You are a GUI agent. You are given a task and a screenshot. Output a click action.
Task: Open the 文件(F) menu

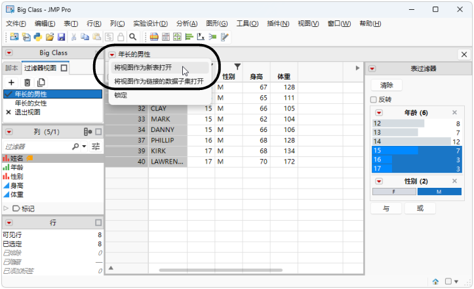coord(16,24)
